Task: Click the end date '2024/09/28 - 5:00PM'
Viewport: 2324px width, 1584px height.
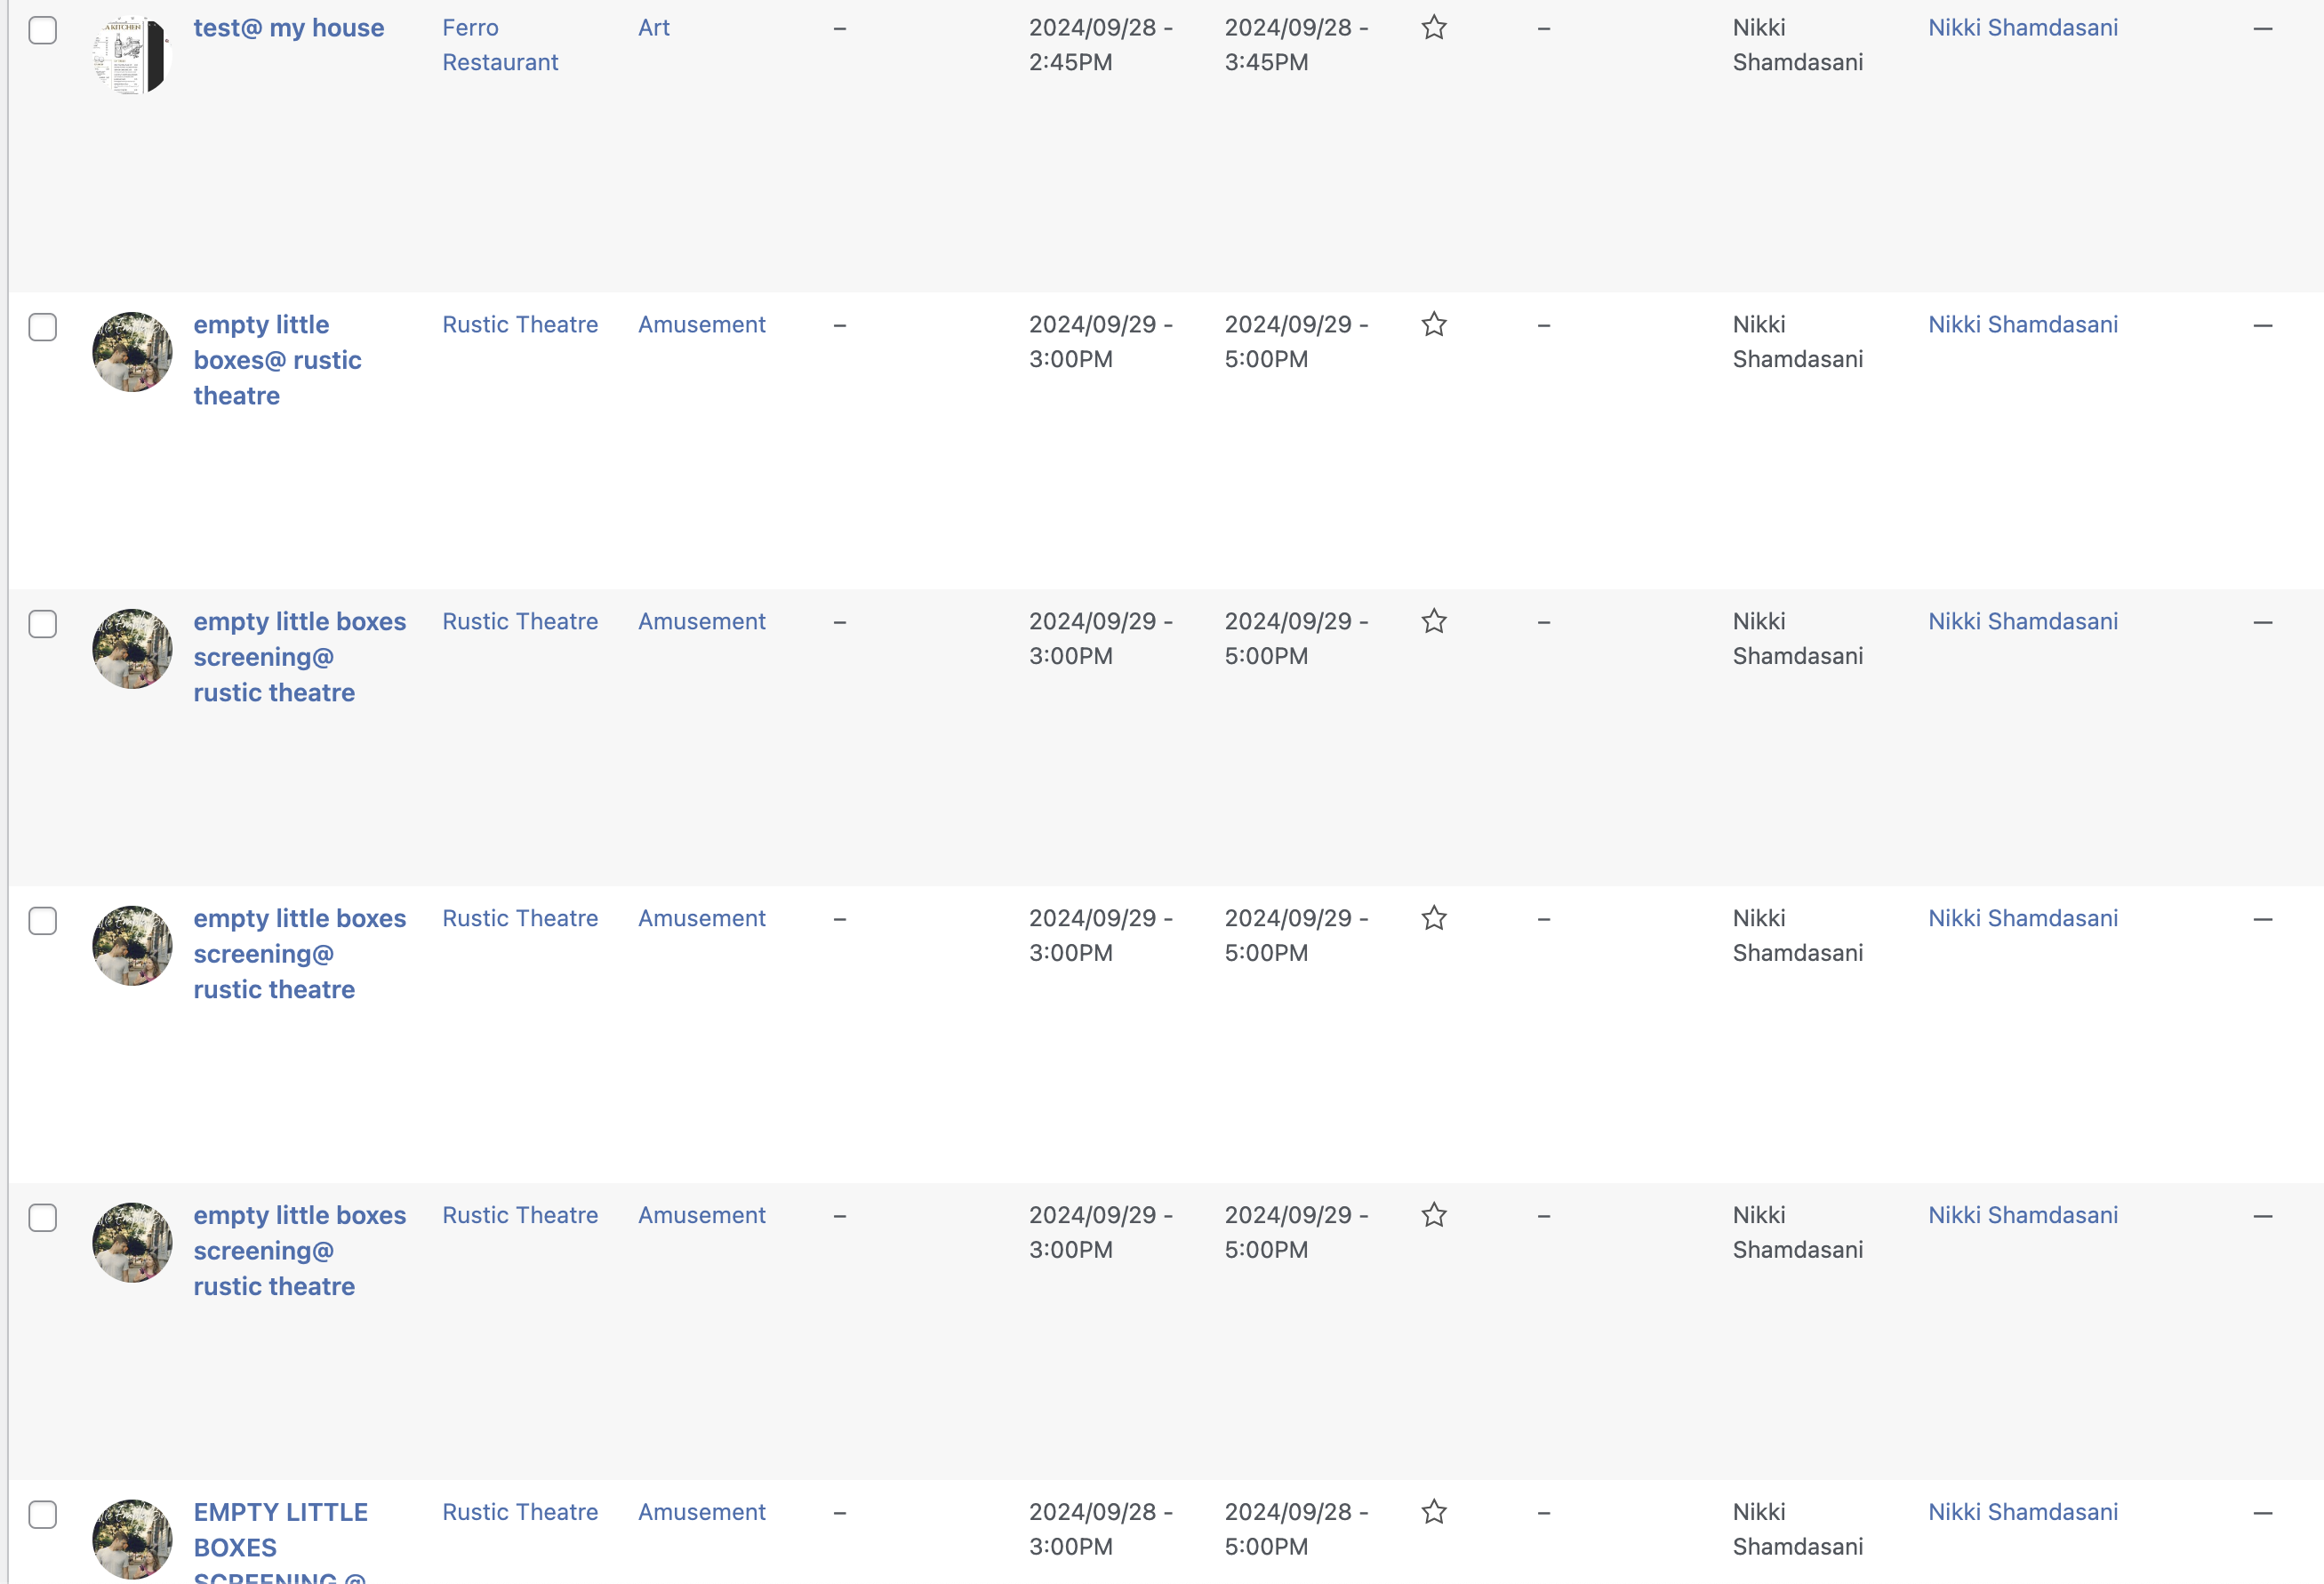Action: coord(1297,1529)
